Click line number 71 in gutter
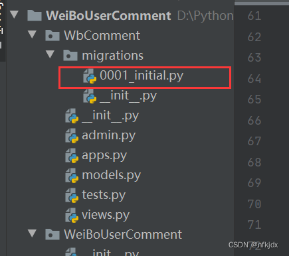 (x=254, y=225)
